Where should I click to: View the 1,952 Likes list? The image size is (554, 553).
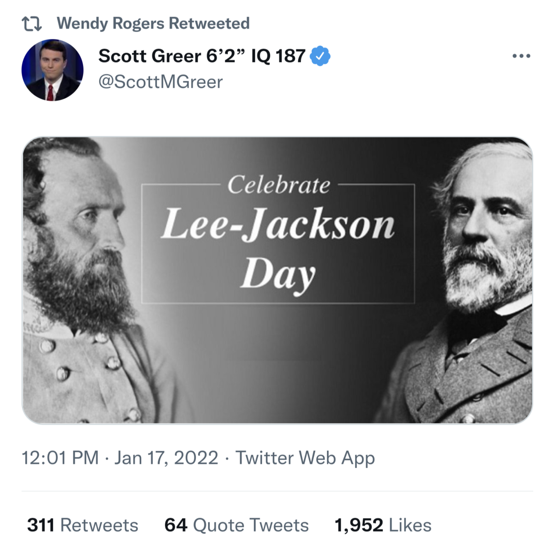(383, 525)
